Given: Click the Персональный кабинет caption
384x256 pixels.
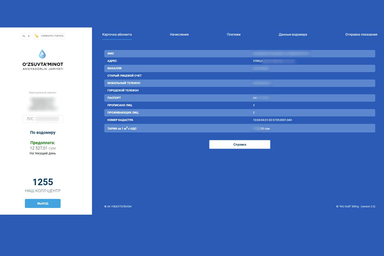Looking at the screenshot, I should click(43, 93).
